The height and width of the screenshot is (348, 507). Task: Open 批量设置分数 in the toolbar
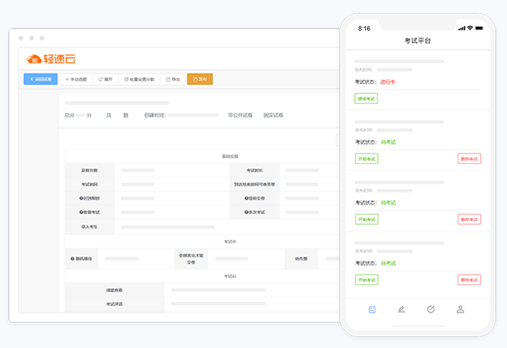click(x=136, y=79)
